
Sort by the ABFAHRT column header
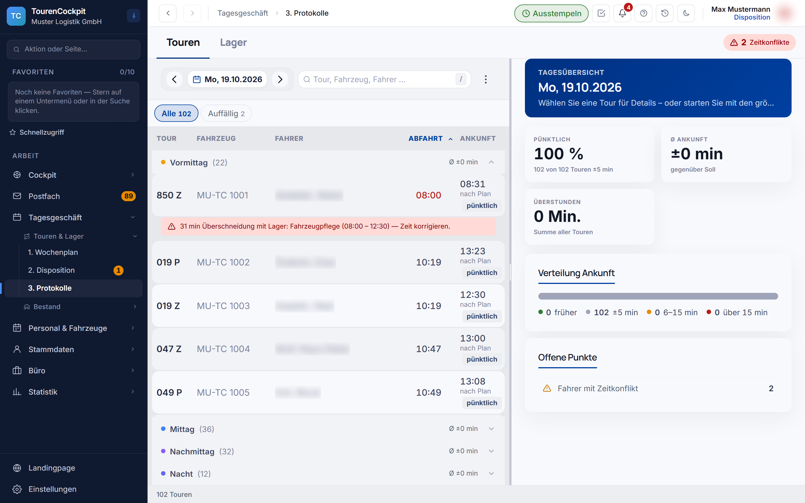pos(430,138)
